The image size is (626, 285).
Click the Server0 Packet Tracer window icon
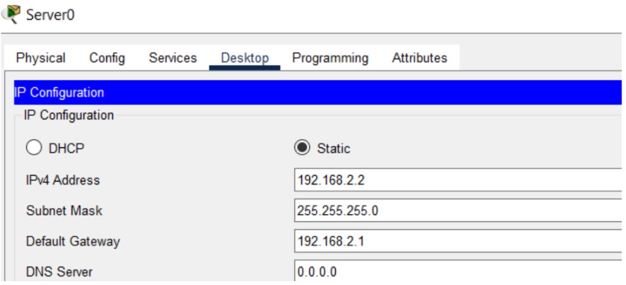(x=11, y=14)
